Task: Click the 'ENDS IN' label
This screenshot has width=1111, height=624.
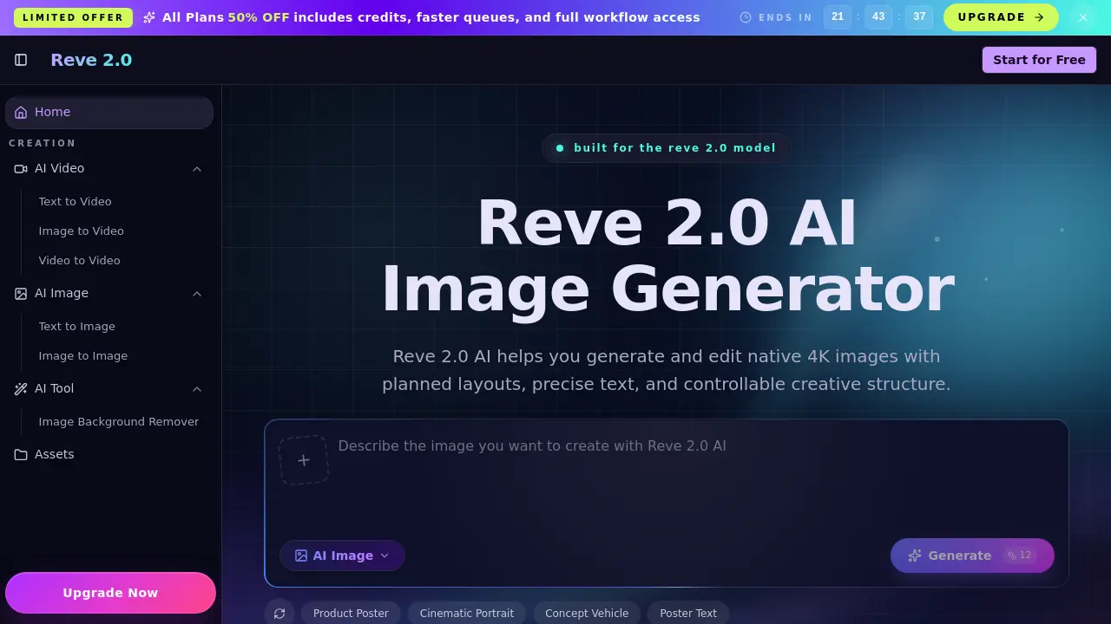Action: point(786,17)
